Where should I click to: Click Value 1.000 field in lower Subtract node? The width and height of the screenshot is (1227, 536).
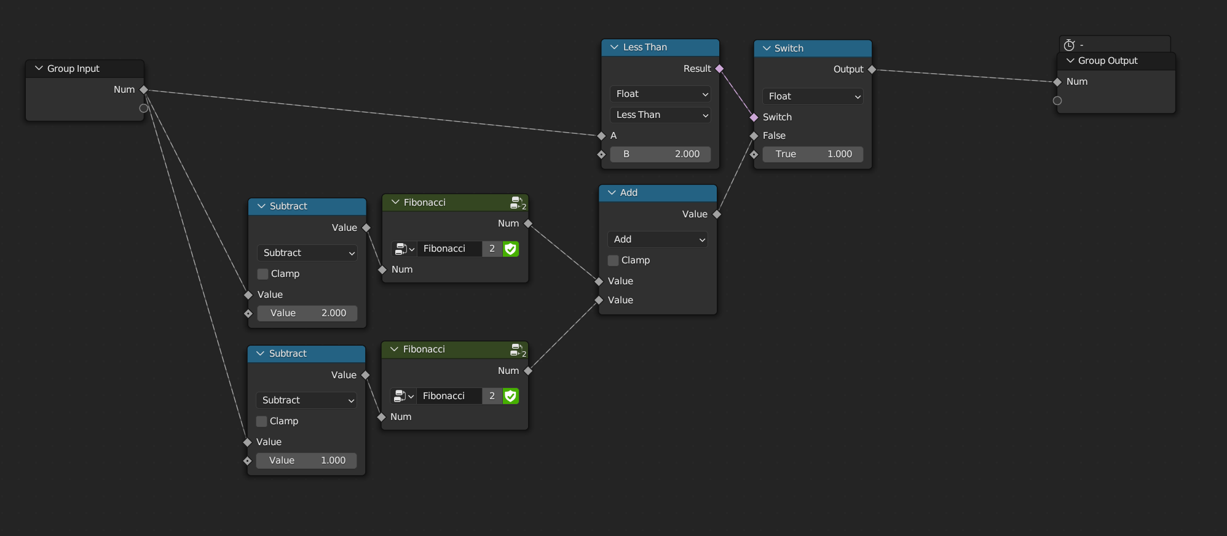pos(306,460)
